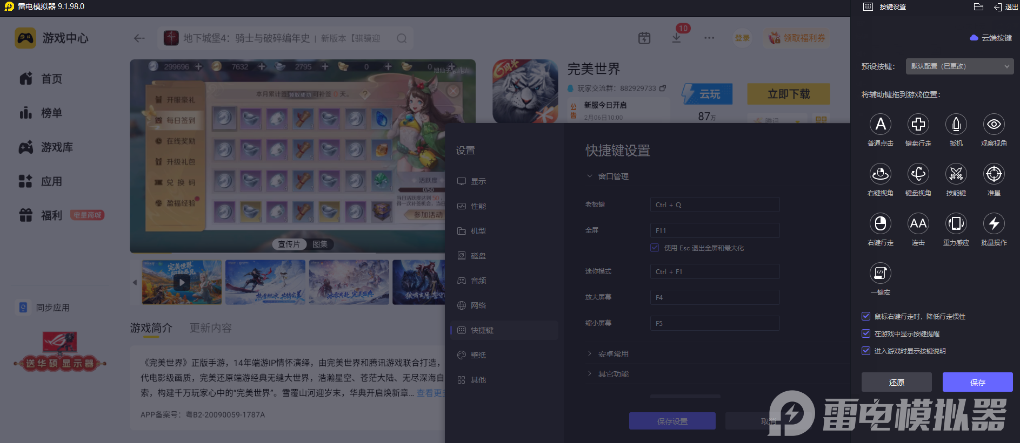Switch to 更新内容 tab
Screen dimensions: 1020x443
pos(211,328)
